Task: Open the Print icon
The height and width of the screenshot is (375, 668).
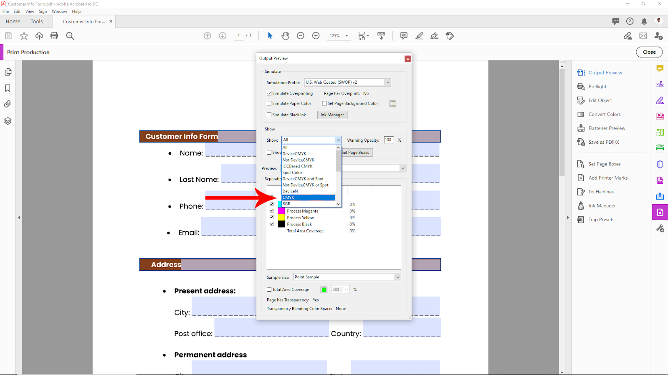Action: click(x=54, y=36)
